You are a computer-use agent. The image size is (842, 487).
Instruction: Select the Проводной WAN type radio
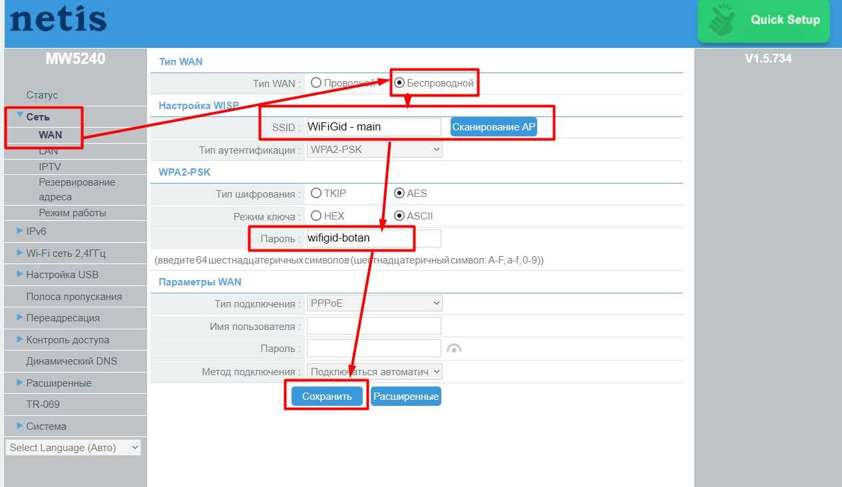(x=316, y=83)
